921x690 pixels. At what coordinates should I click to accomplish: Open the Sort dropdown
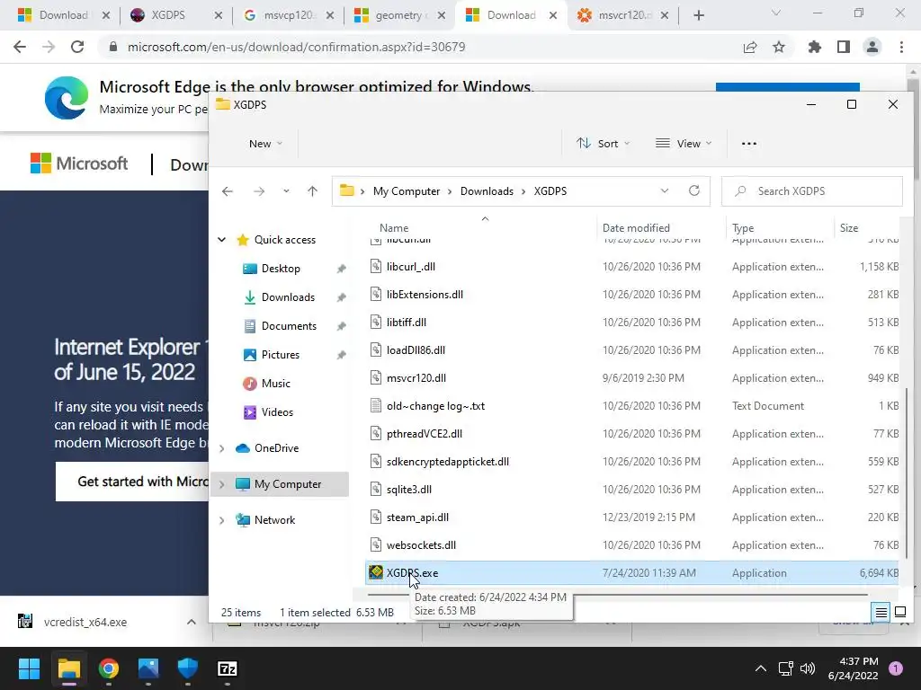(x=604, y=144)
